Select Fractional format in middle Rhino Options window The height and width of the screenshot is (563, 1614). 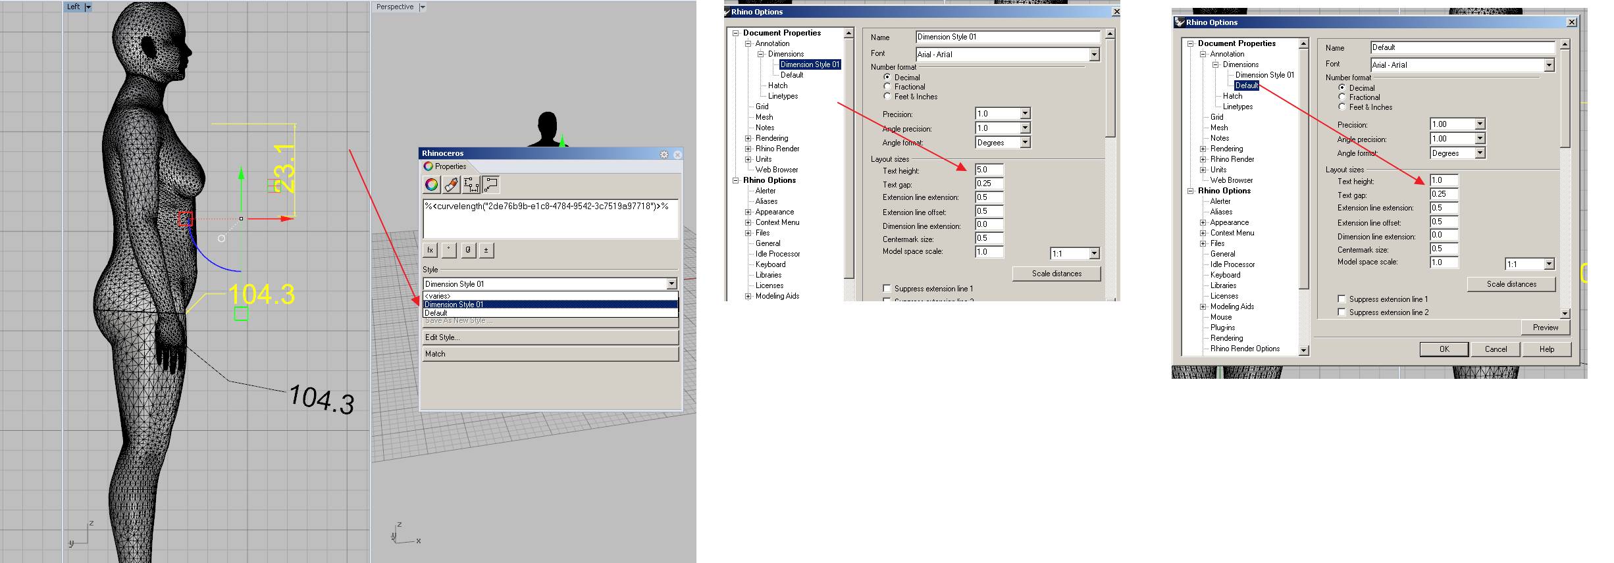(887, 86)
